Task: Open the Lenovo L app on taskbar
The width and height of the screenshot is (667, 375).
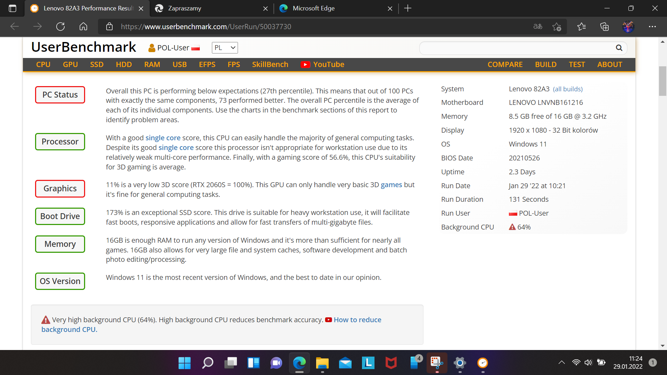Action: pyautogui.click(x=368, y=363)
